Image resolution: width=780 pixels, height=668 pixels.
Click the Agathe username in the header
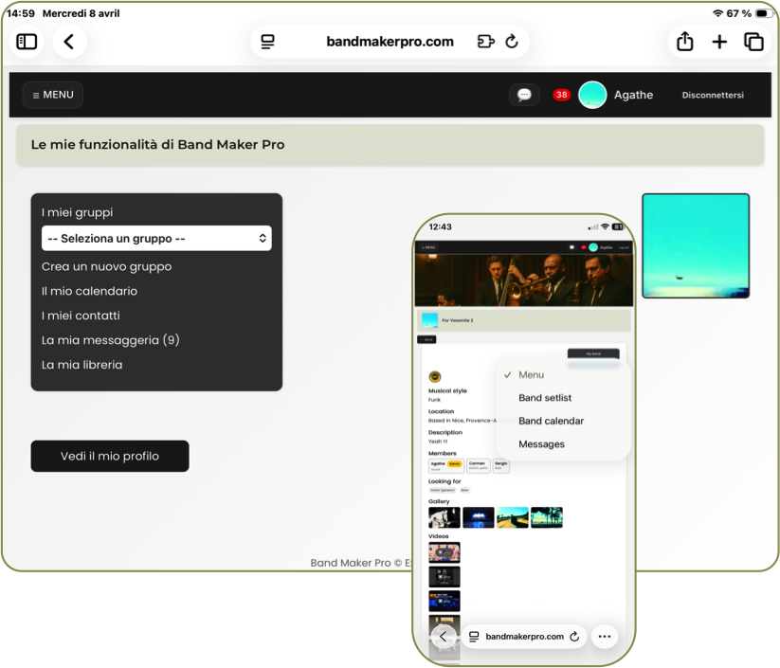(x=633, y=95)
